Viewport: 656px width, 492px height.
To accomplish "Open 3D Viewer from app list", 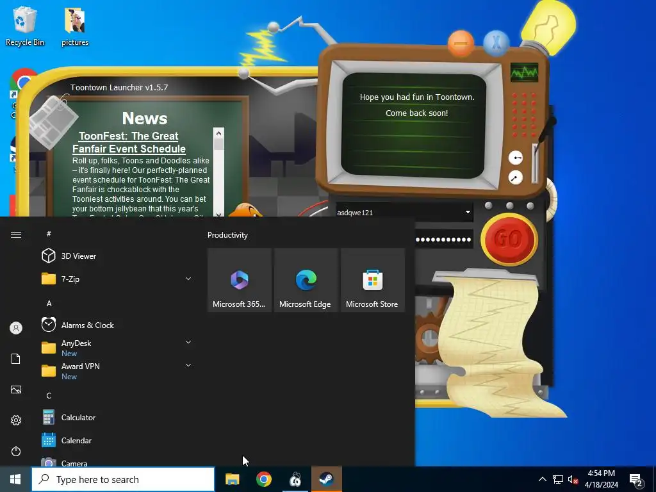I will [115, 256].
